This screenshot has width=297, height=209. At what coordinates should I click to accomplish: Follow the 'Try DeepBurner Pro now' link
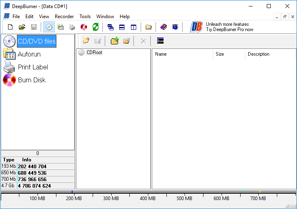click(230, 29)
